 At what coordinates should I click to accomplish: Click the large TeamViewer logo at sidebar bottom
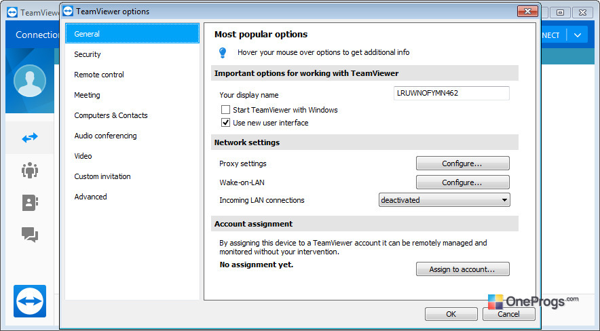click(x=30, y=301)
